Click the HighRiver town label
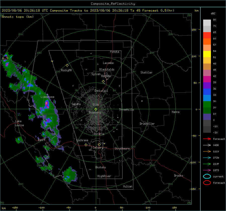 [104, 176]
